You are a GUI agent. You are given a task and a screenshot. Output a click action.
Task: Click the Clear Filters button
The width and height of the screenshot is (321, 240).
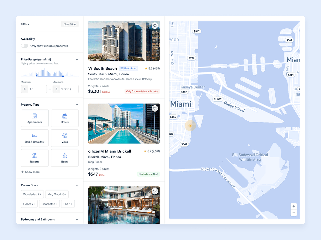(x=70, y=24)
